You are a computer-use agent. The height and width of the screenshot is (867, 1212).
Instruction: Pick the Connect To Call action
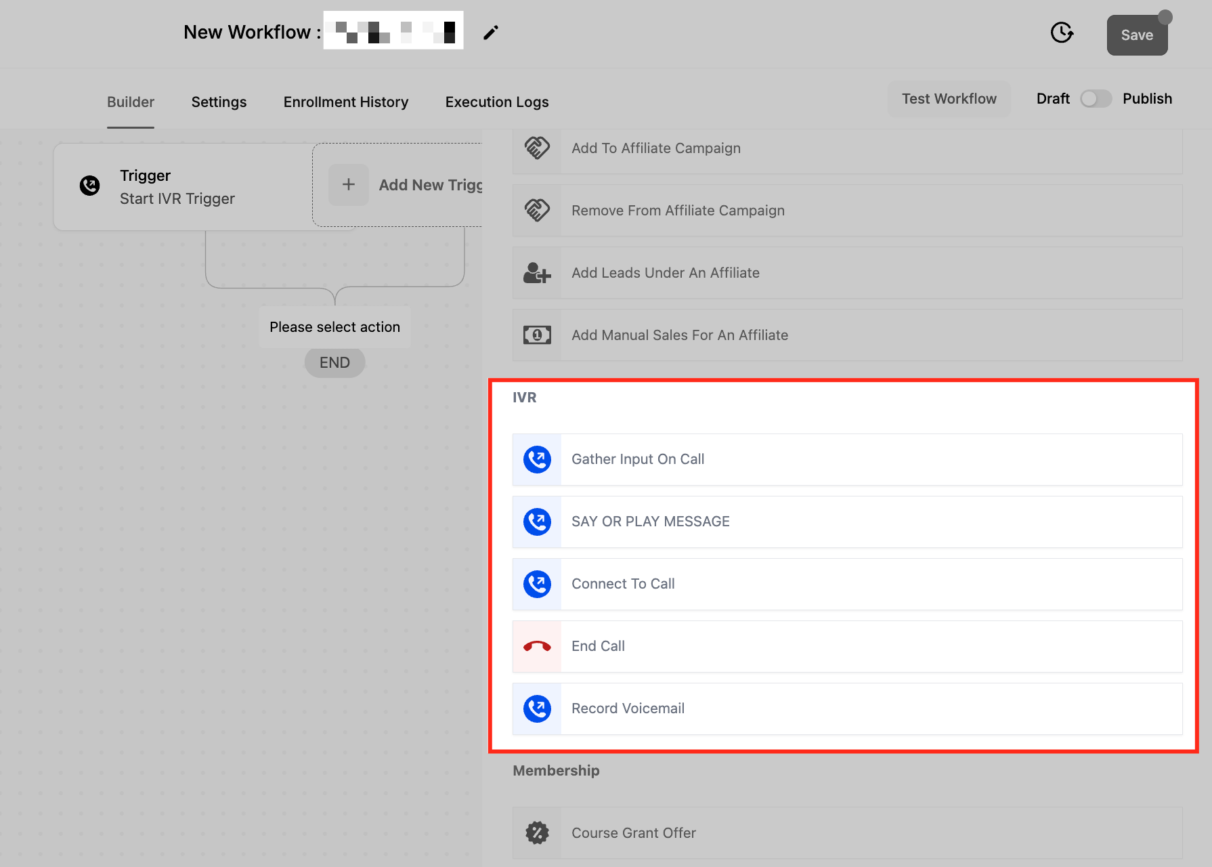(x=847, y=585)
